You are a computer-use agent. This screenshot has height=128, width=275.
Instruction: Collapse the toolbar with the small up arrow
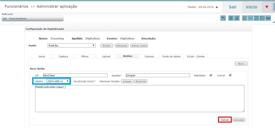[274, 22]
